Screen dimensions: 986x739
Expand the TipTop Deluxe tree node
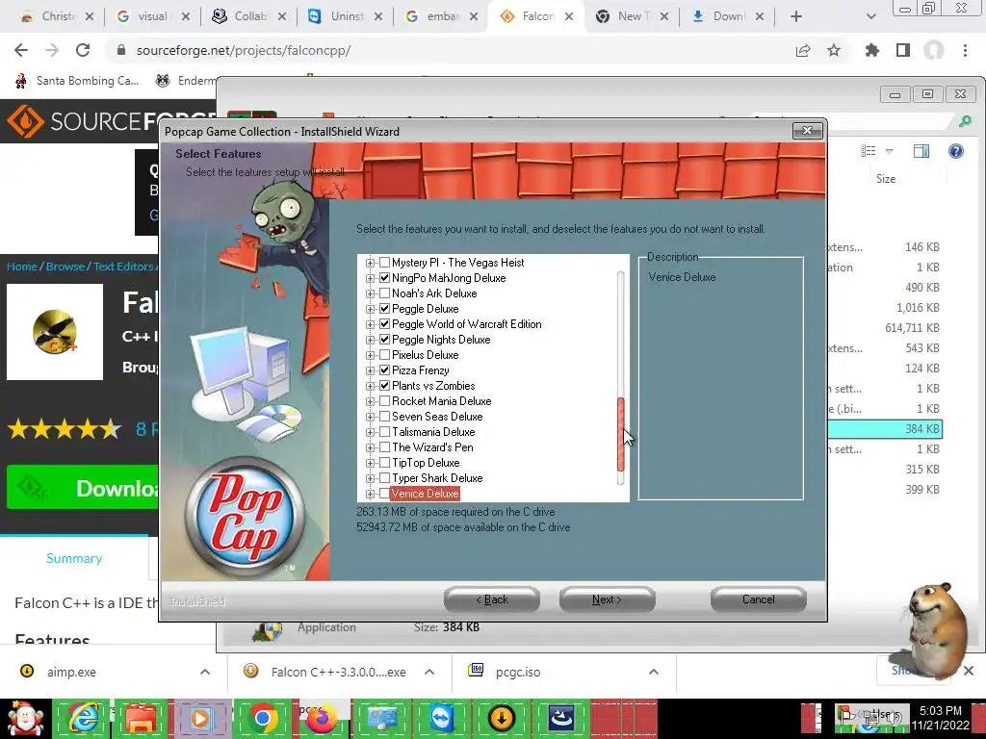(371, 463)
